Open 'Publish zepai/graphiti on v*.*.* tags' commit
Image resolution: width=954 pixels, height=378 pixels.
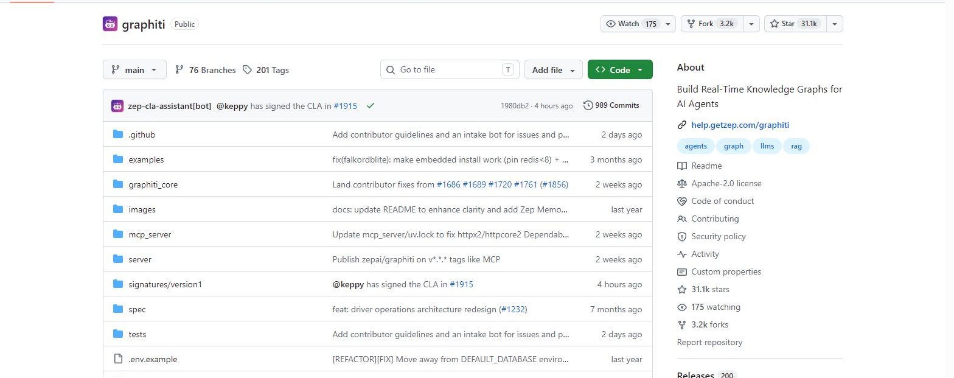tap(416, 259)
